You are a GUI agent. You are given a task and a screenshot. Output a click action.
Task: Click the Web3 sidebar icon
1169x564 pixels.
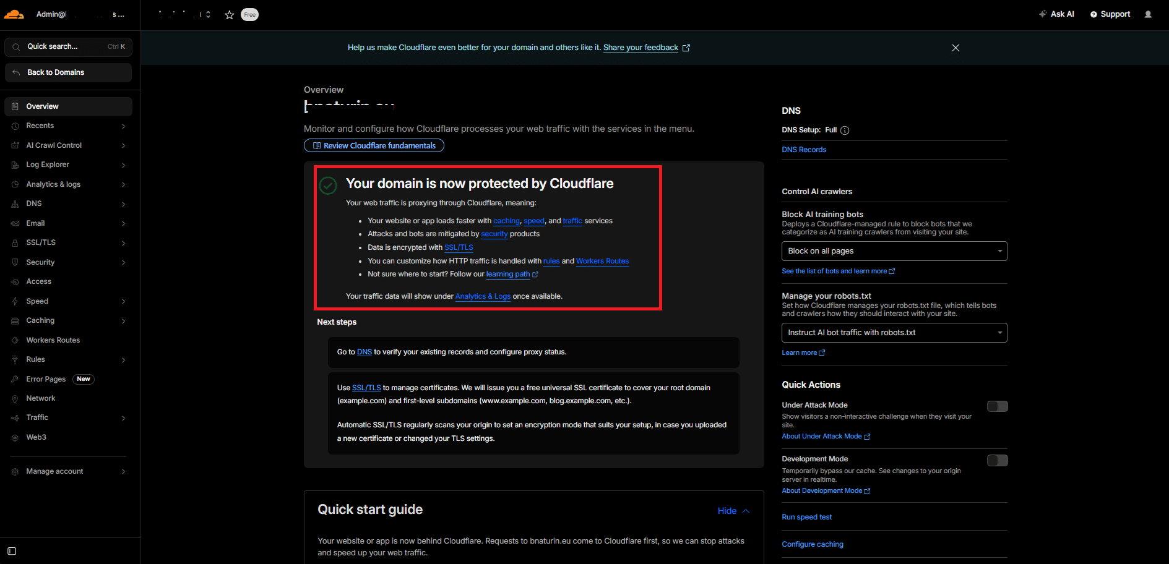click(x=15, y=437)
